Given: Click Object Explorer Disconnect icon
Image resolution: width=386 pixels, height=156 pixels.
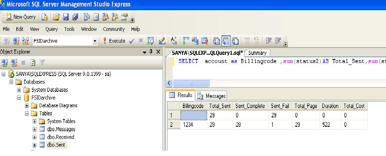Looking at the screenshot, I should click(x=14, y=63).
